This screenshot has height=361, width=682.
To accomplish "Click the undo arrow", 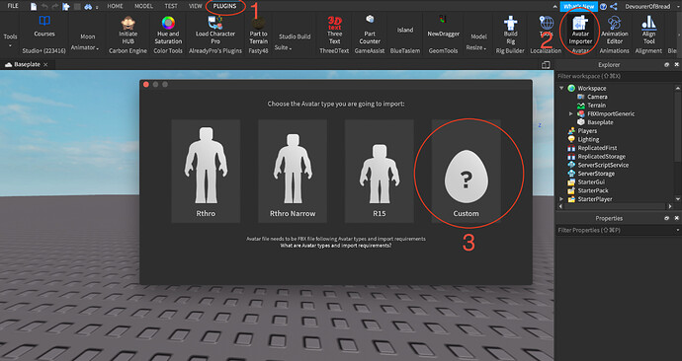I will pyautogui.click(x=44, y=7).
